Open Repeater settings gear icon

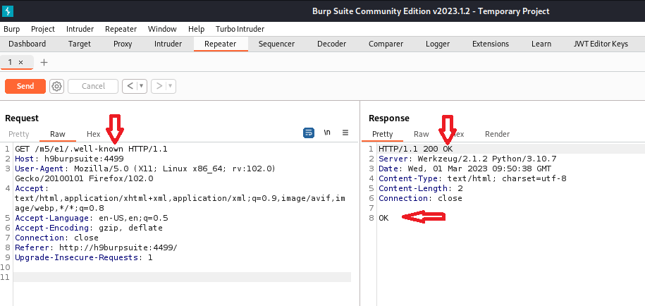click(x=57, y=86)
